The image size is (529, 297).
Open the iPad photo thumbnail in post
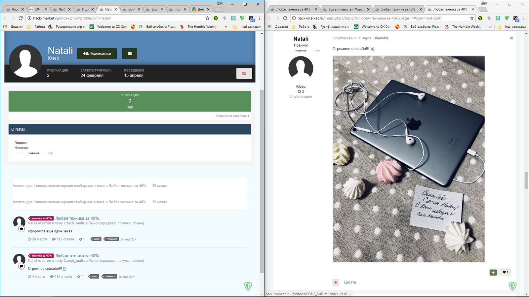pyautogui.click(x=409, y=159)
